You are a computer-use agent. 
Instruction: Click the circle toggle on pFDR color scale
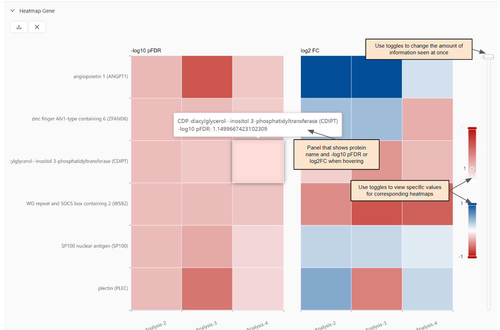tap(472, 169)
